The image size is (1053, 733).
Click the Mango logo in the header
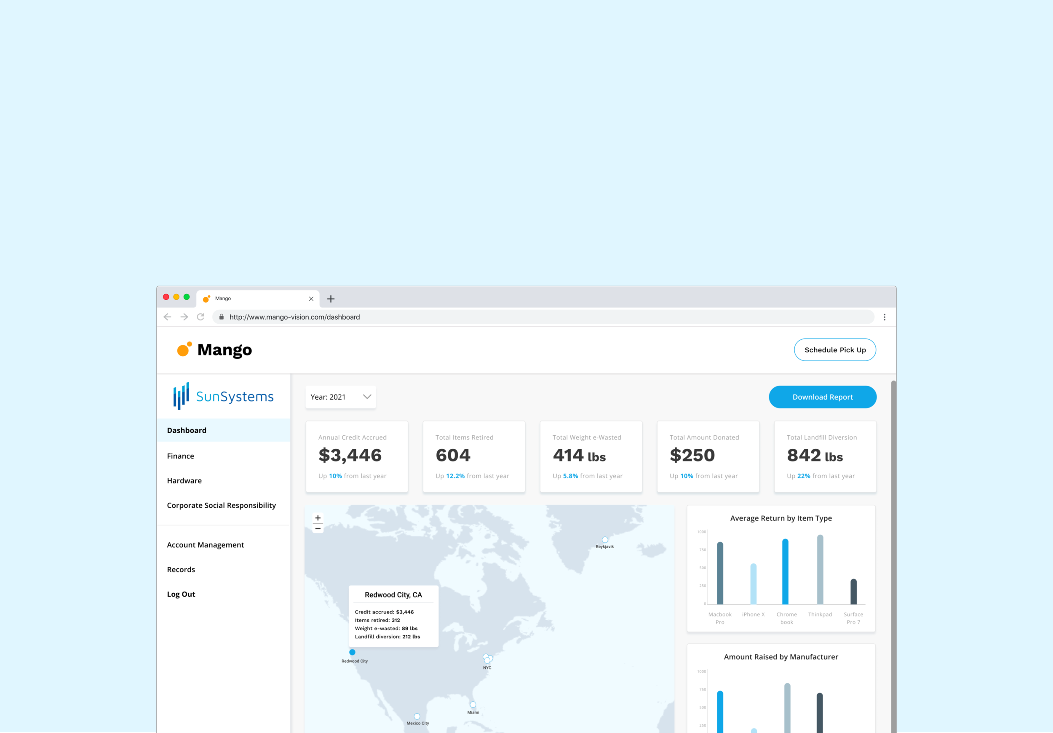(x=214, y=350)
